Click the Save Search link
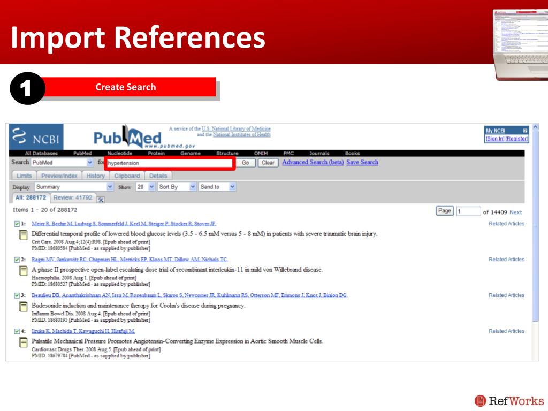The width and height of the screenshot is (548, 411). click(362, 162)
